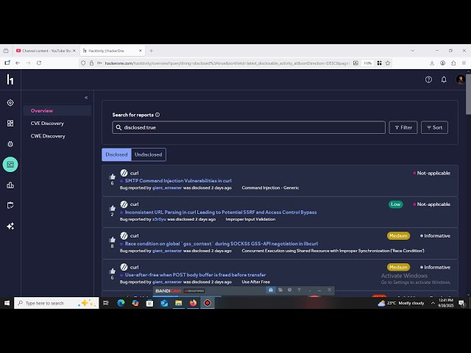Click the Low severity badge
Viewport: 471px width, 353px height.
click(x=396, y=204)
